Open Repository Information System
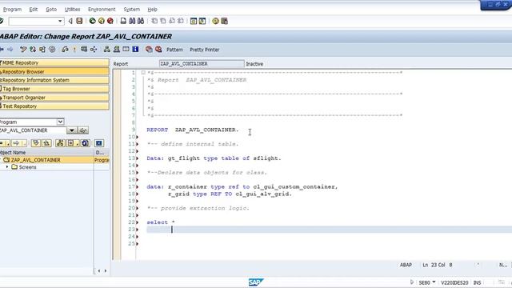The image size is (512, 288). click(x=54, y=80)
